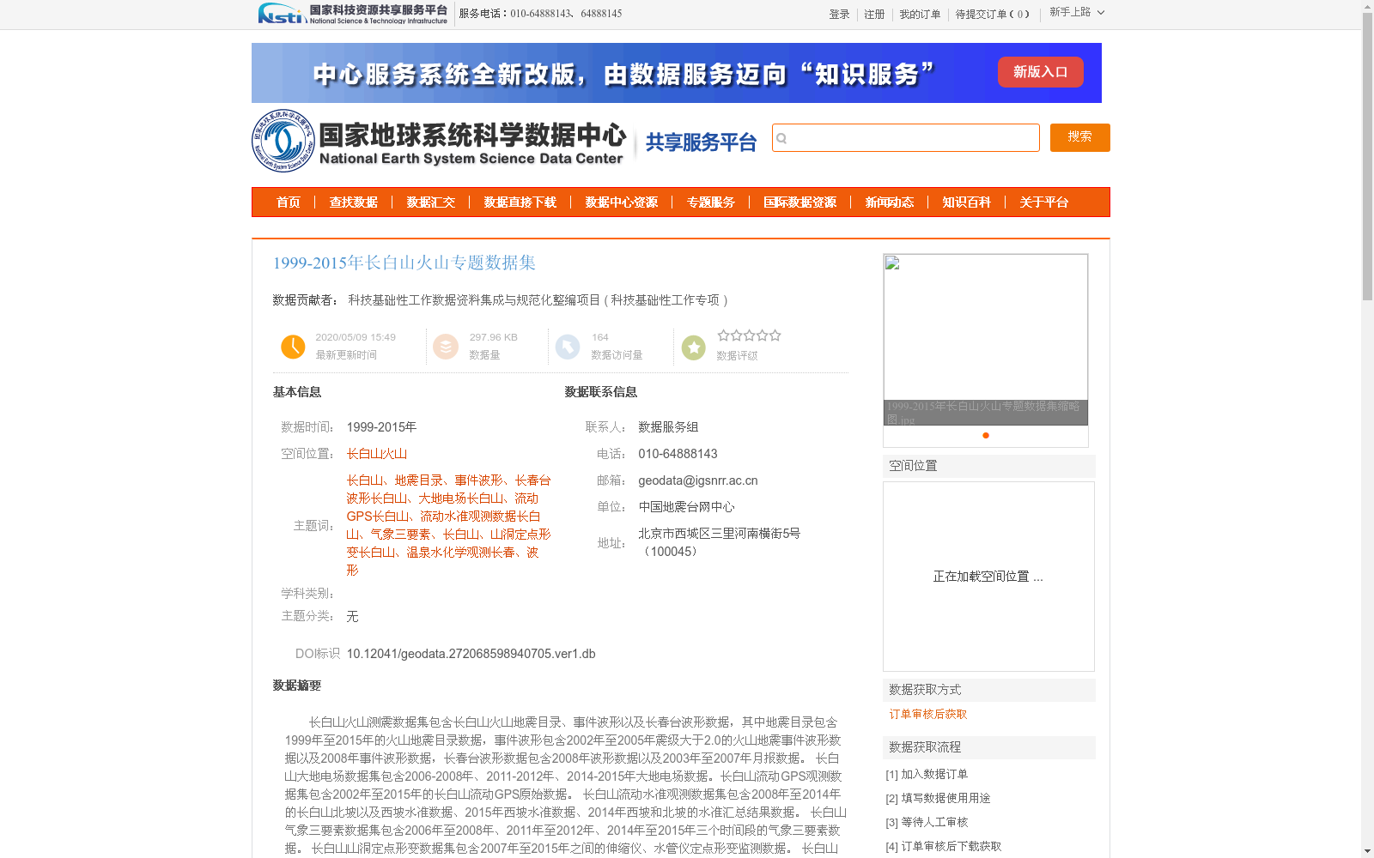Open 我的订单 link
The height and width of the screenshot is (858, 1374).
click(920, 15)
